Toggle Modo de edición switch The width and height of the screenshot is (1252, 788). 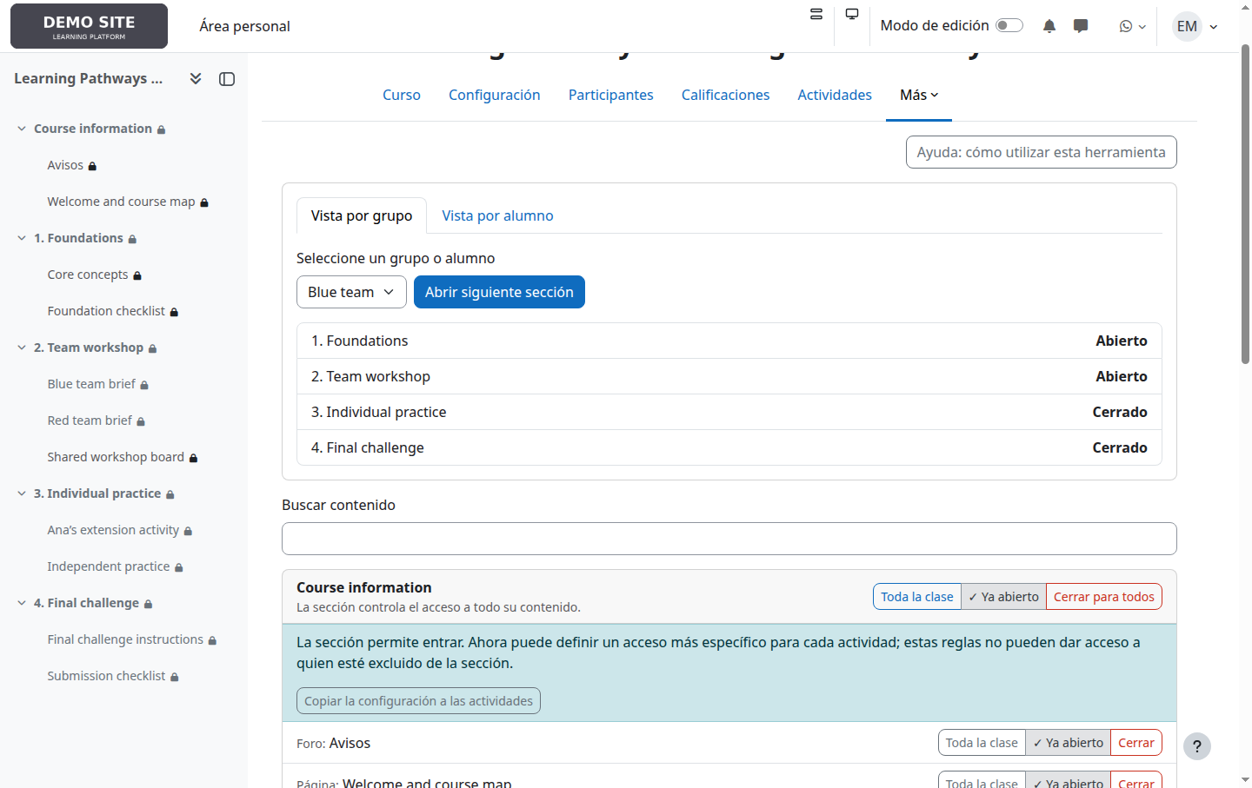pyautogui.click(x=1009, y=25)
